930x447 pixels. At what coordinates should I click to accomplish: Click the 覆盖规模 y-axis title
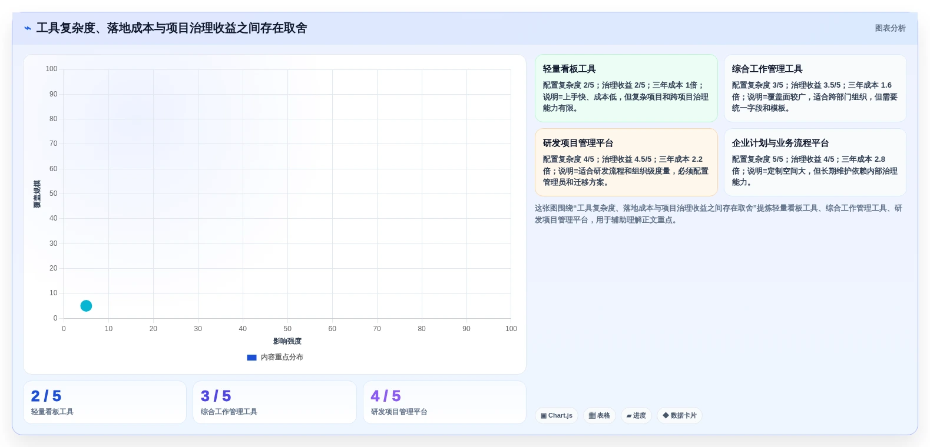[x=37, y=194]
